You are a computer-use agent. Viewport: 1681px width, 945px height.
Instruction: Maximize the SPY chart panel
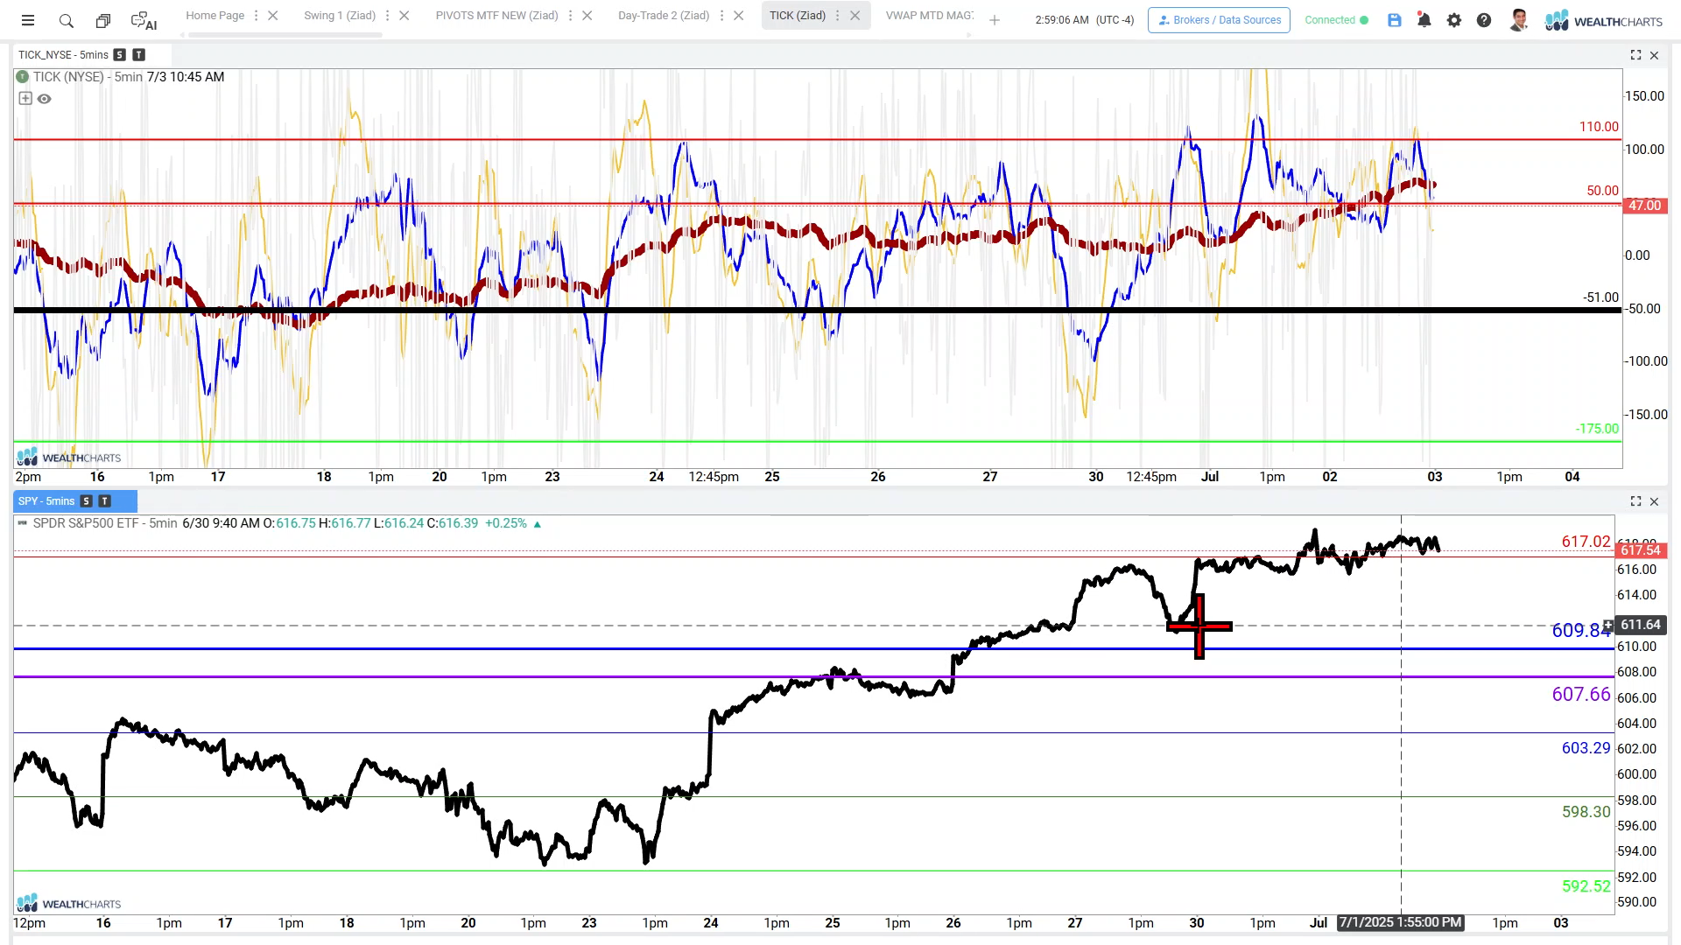tap(1635, 501)
